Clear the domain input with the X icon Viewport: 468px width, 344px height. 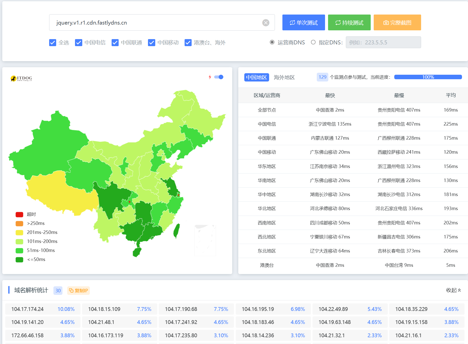click(x=266, y=23)
